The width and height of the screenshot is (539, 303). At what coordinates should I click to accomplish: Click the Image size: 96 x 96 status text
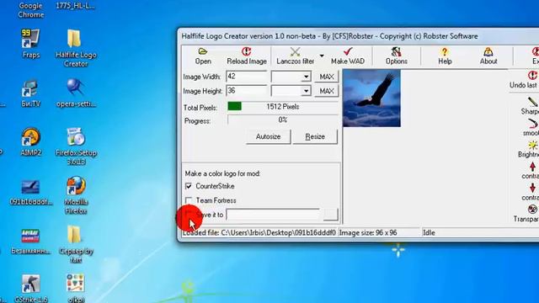point(368,233)
